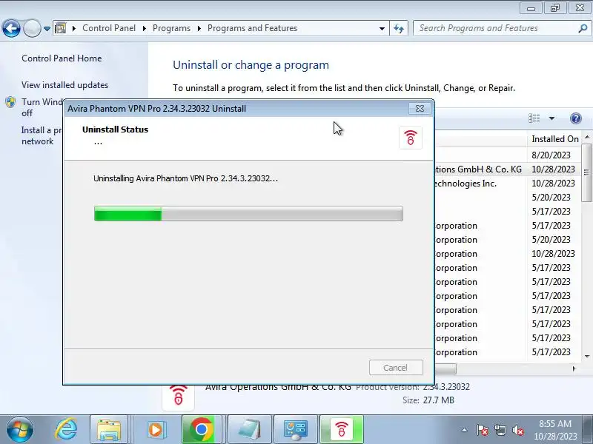Close the Programs and Features window
The height and width of the screenshot is (444, 593).
[580, 8]
